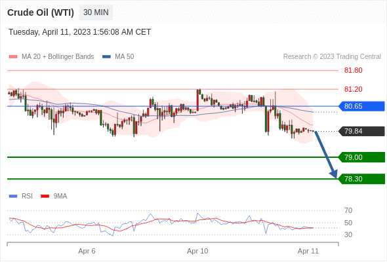The height and width of the screenshot is (262, 387).
Task: Click the RSI 70 axis label
Action: (348, 210)
